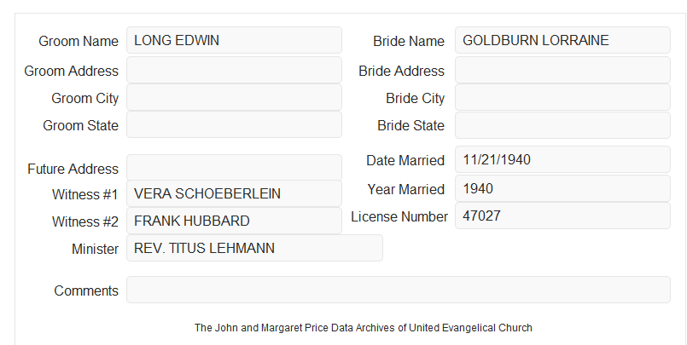Select the Future Address field

click(234, 168)
